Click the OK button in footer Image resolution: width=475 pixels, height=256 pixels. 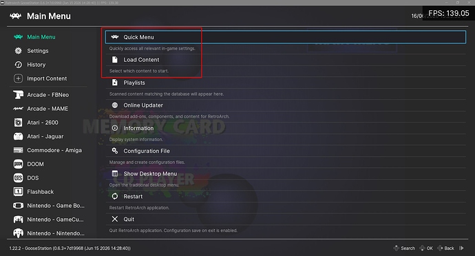tap(426, 248)
